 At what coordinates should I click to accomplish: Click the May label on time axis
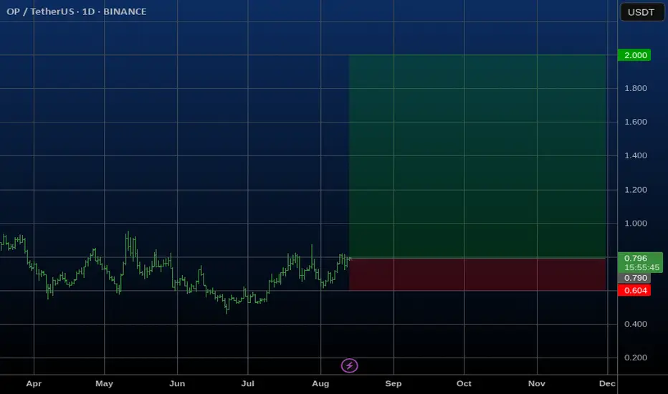[105, 383]
